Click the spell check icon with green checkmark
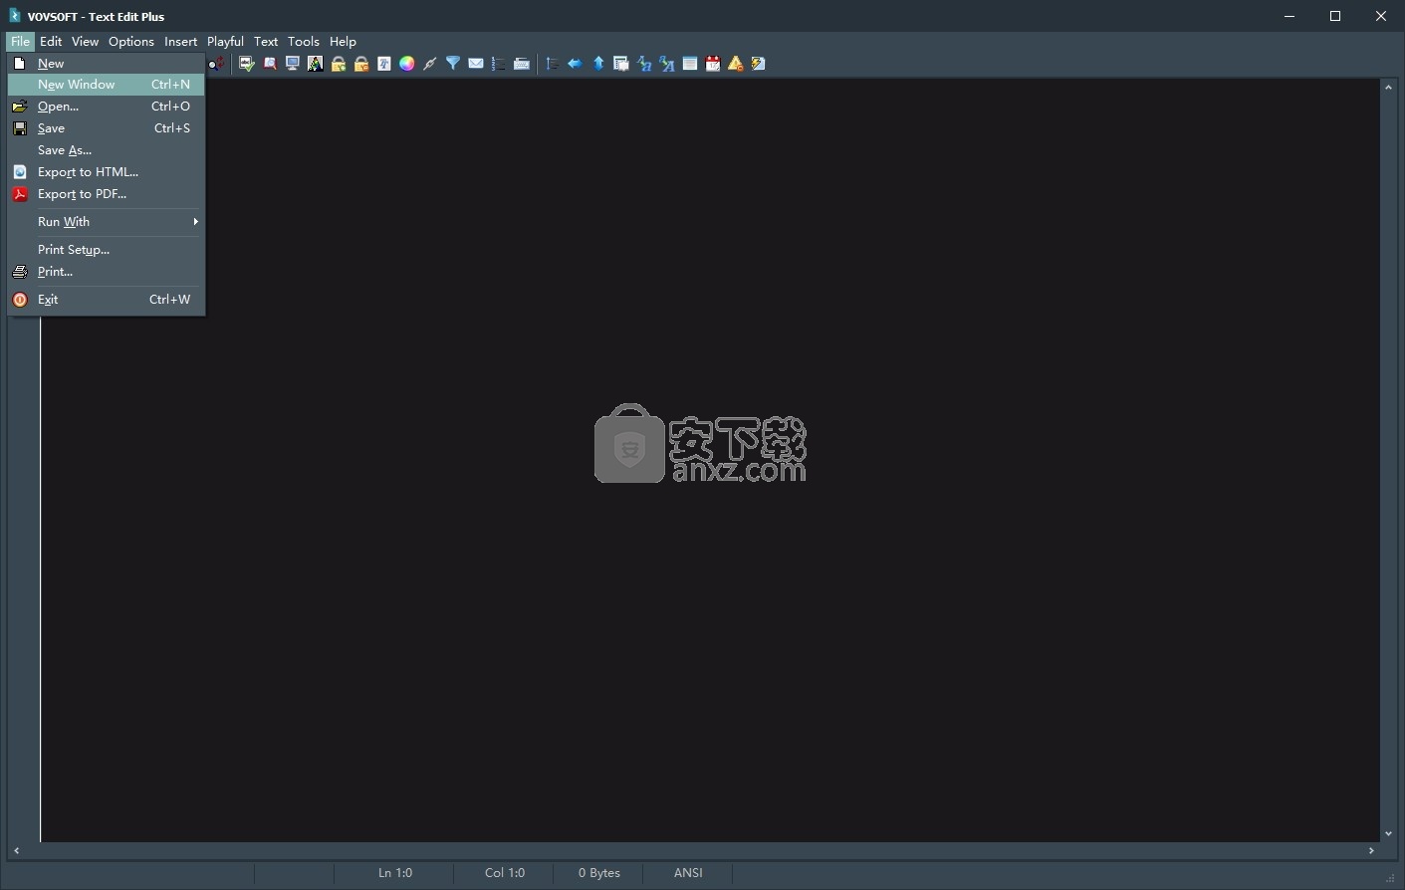This screenshot has height=890, width=1405. click(247, 64)
